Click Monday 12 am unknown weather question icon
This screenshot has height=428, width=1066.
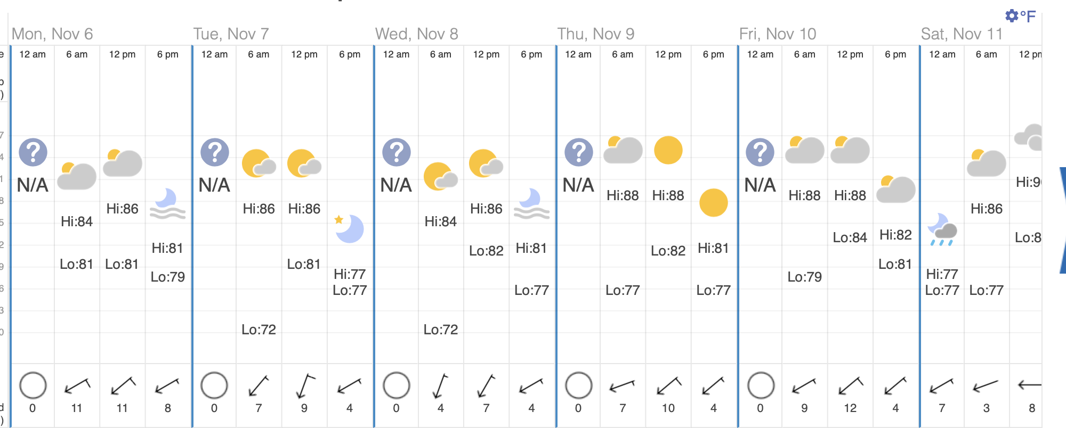[33, 152]
